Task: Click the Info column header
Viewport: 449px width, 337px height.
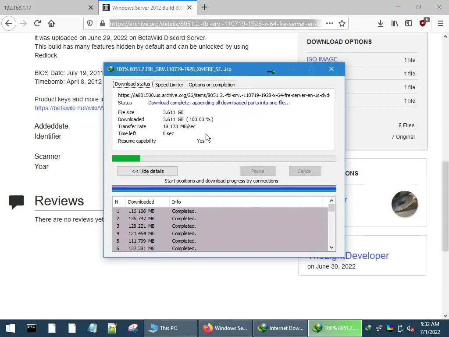Action: 246,202
